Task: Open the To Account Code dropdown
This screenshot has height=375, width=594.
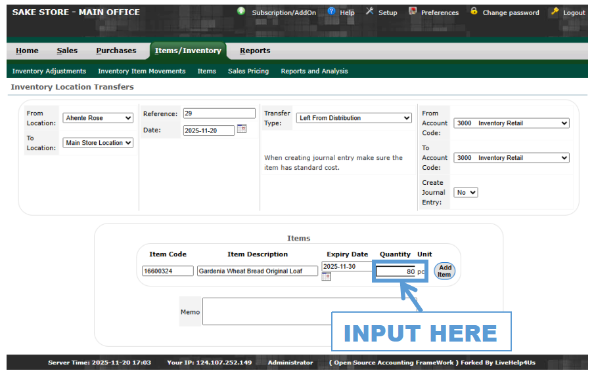Action: (511, 158)
